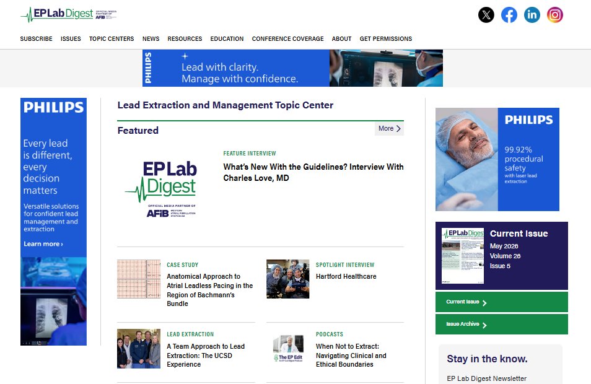
Task: Open the LinkedIn social icon
Action: [532, 15]
